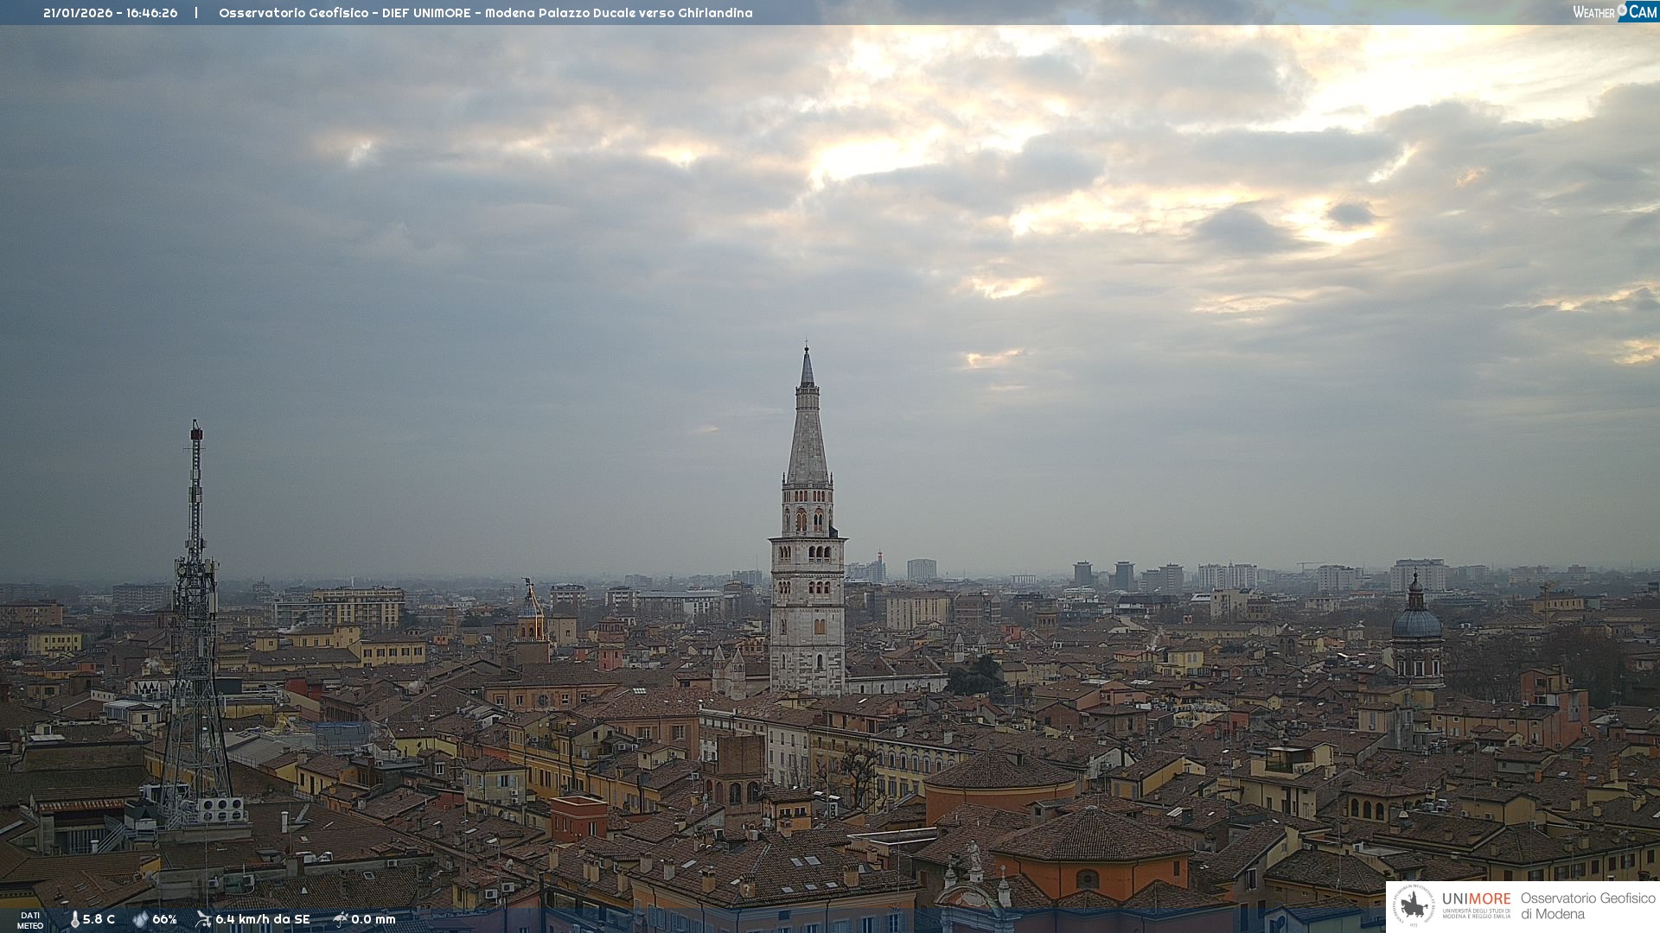
Task: Click the thermometer temperature icon
Action: point(74,920)
